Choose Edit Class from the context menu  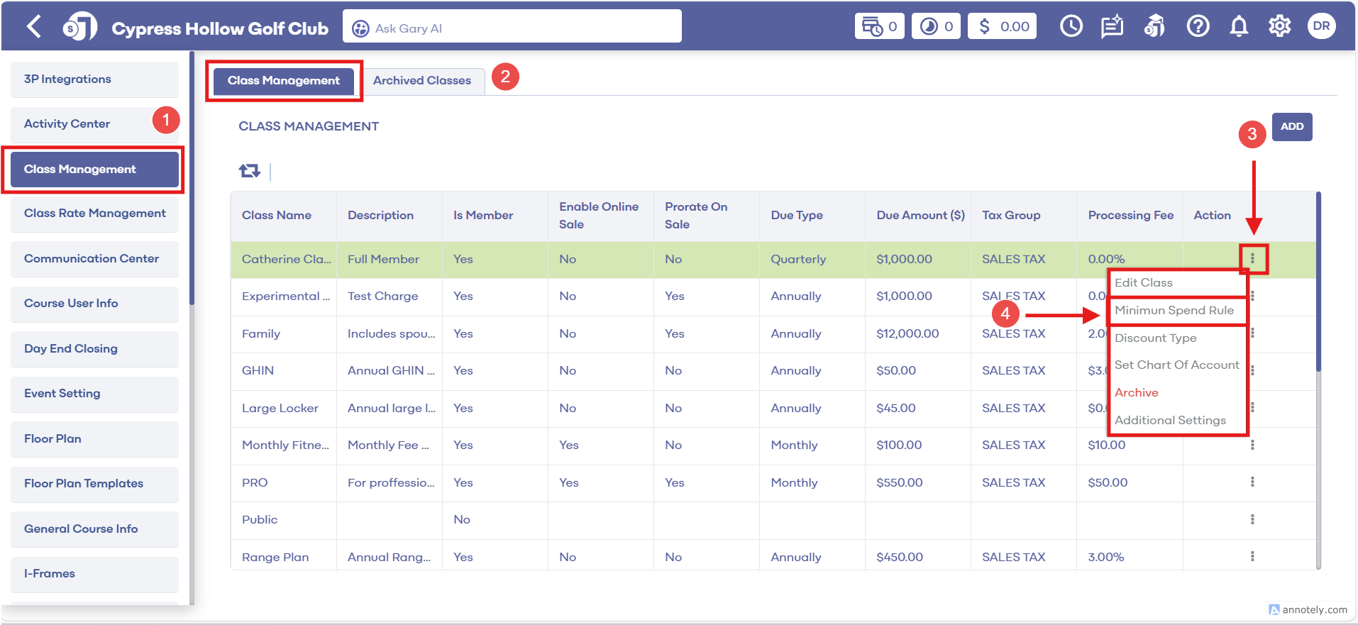tap(1143, 283)
